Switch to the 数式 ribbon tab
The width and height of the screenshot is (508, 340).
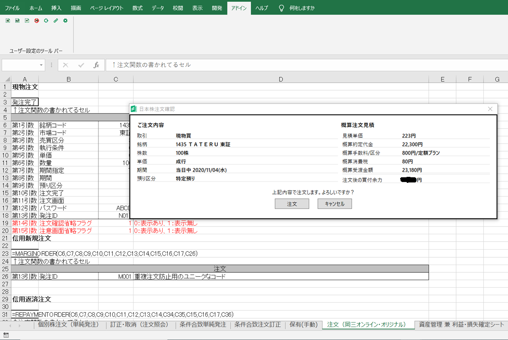click(137, 8)
